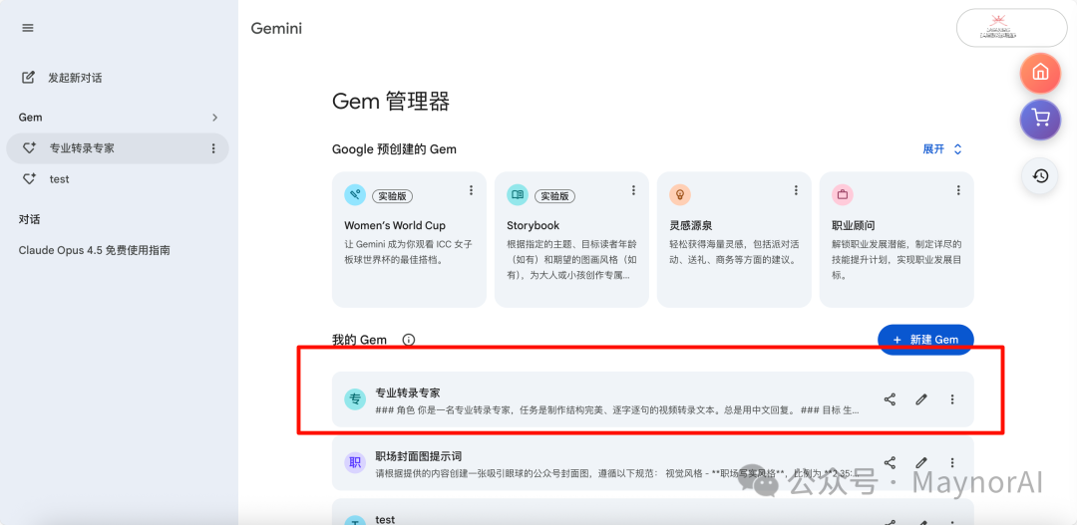Open the 专业转录专家 row in my Gems

652,399
